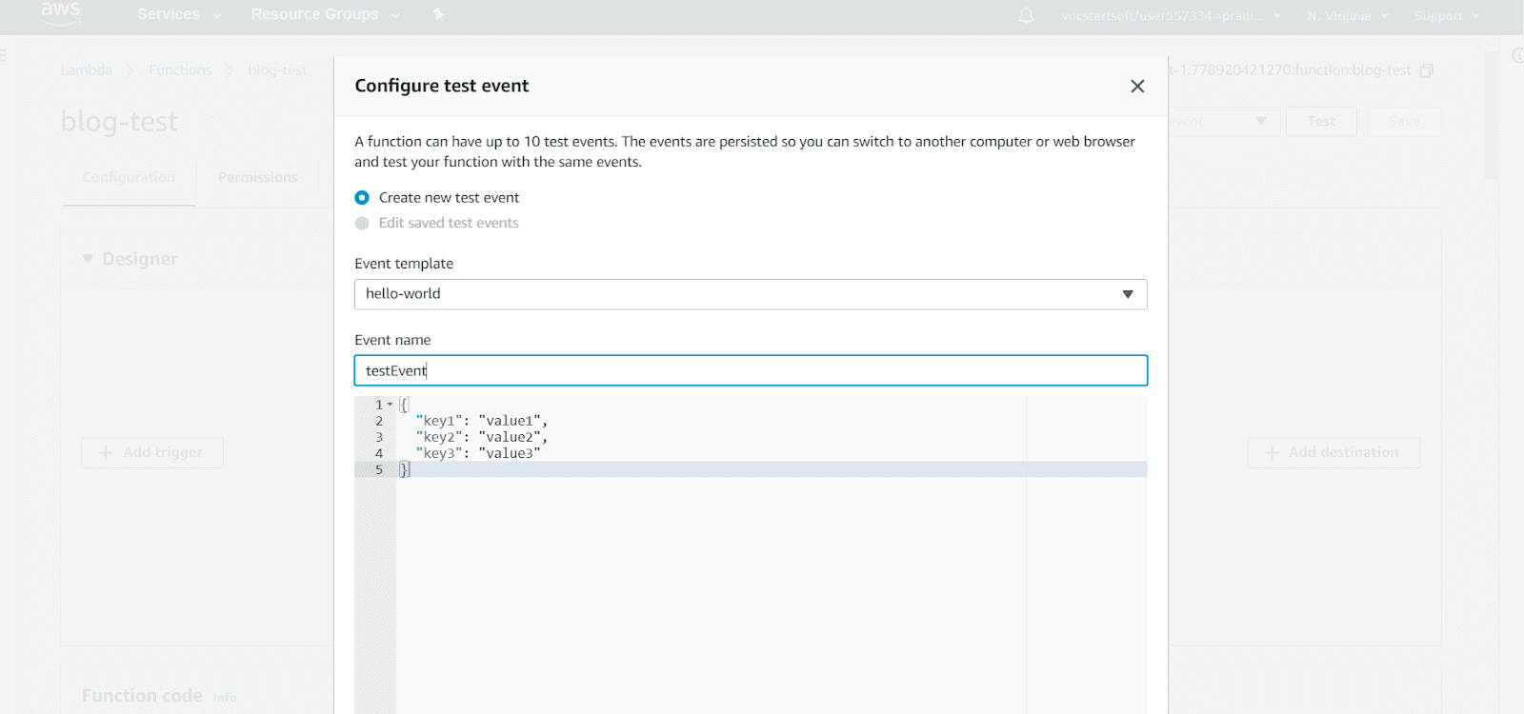This screenshot has width=1524, height=714.
Task: Click the "key1" line in editor
Action: (x=481, y=421)
